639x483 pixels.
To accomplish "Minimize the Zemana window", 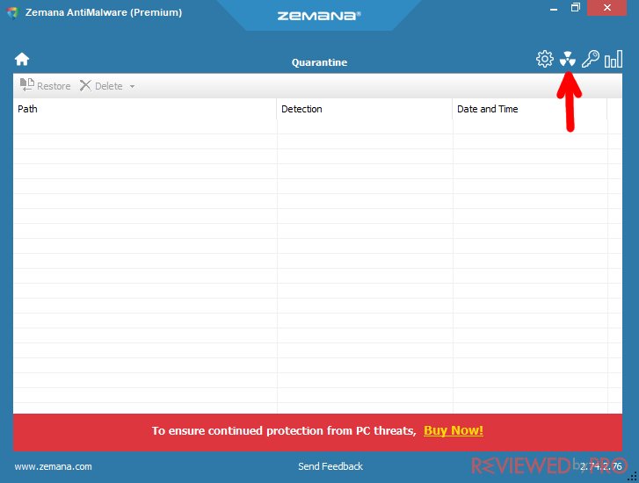I will tap(554, 8).
